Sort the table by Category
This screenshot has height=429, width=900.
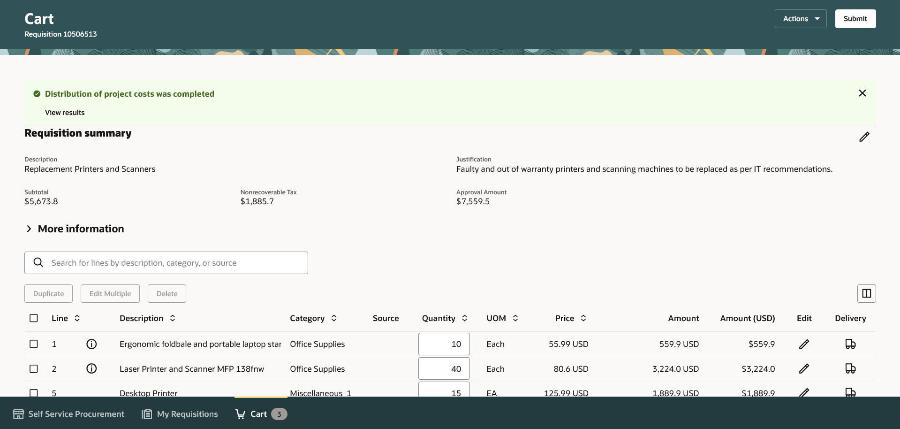334,318
